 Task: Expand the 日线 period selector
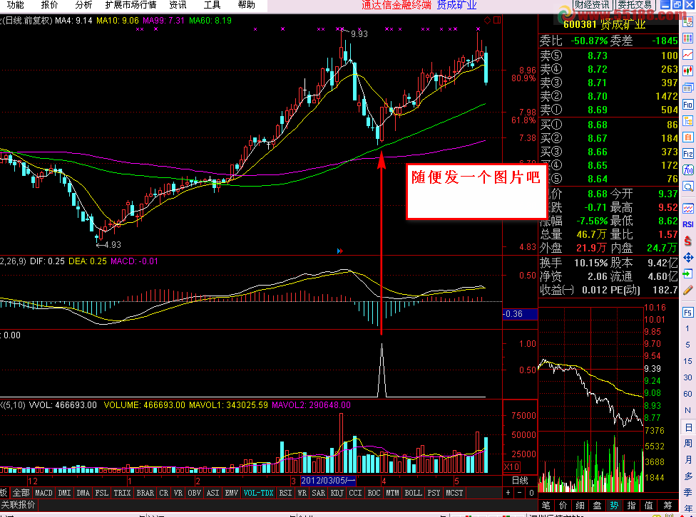pyautogui.click(x=520, y=480)
